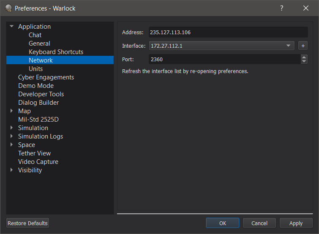The height and width of the screenshot is (234, 319).
Task: Click the Address input field
Action: pyautogui.click(x=228, y=33)
